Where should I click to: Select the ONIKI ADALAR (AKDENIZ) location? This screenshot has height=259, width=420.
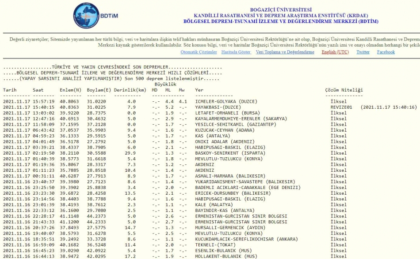click(225, 142)
